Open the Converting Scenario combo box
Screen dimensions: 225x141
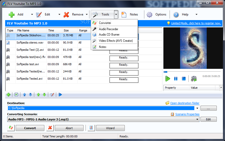pyautogui.click(x=103, y=119)
